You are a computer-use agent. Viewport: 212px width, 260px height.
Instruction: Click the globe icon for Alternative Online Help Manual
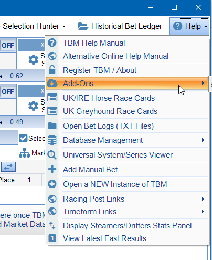tap(52, 56)
